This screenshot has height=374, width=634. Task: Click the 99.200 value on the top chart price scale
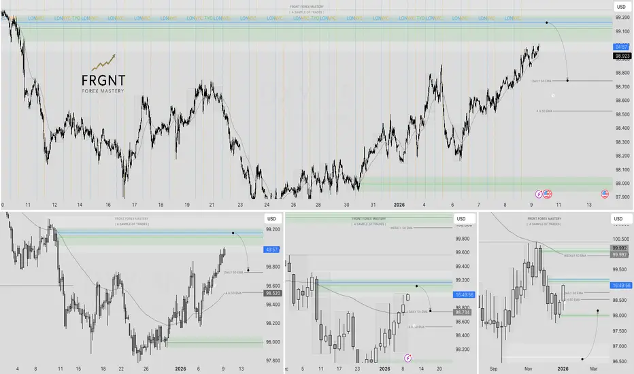(622, 18)
